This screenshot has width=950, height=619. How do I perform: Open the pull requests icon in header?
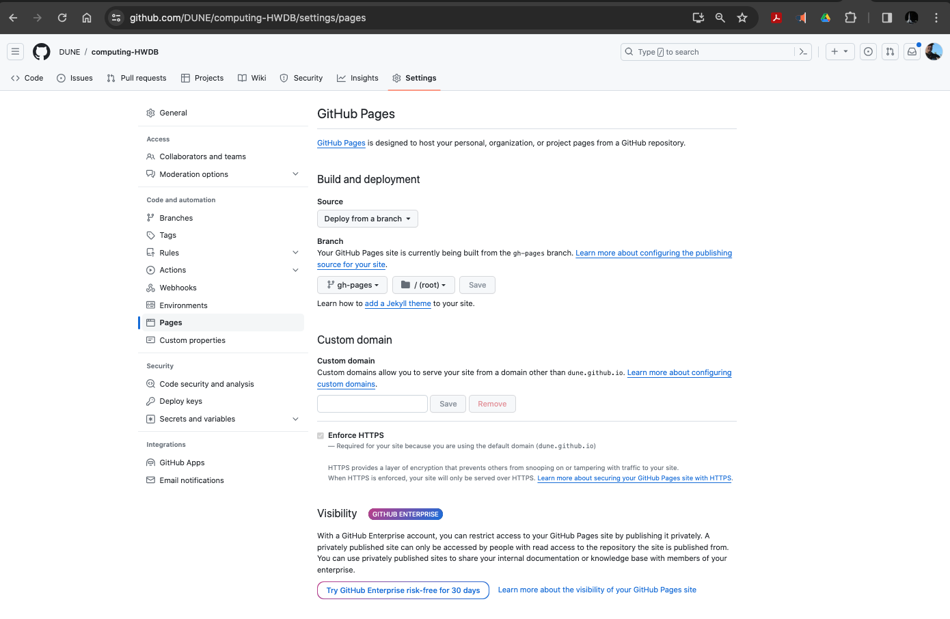[x=890, y=52]
